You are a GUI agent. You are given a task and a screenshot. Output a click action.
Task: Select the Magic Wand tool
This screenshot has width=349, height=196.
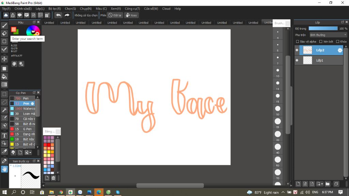pyautogui.click(x=4, y=110)
